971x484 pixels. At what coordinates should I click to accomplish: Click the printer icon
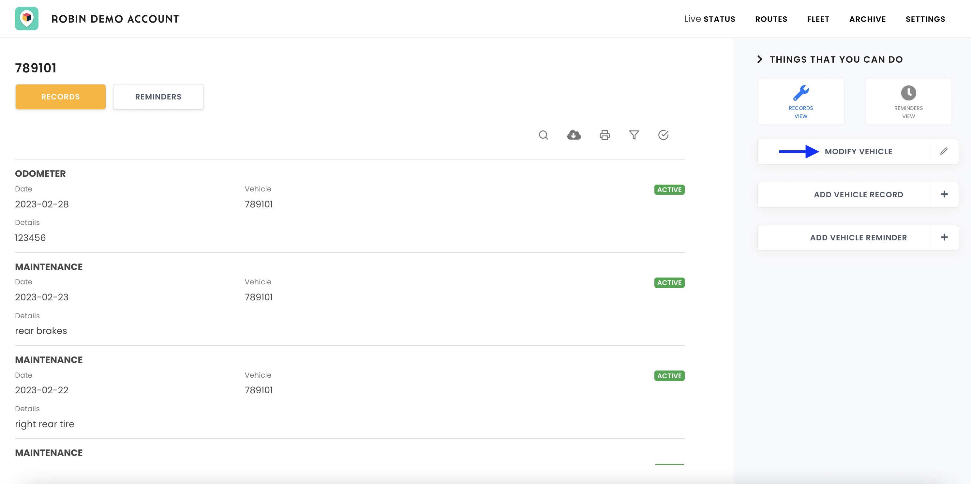(x=605, y=135)
